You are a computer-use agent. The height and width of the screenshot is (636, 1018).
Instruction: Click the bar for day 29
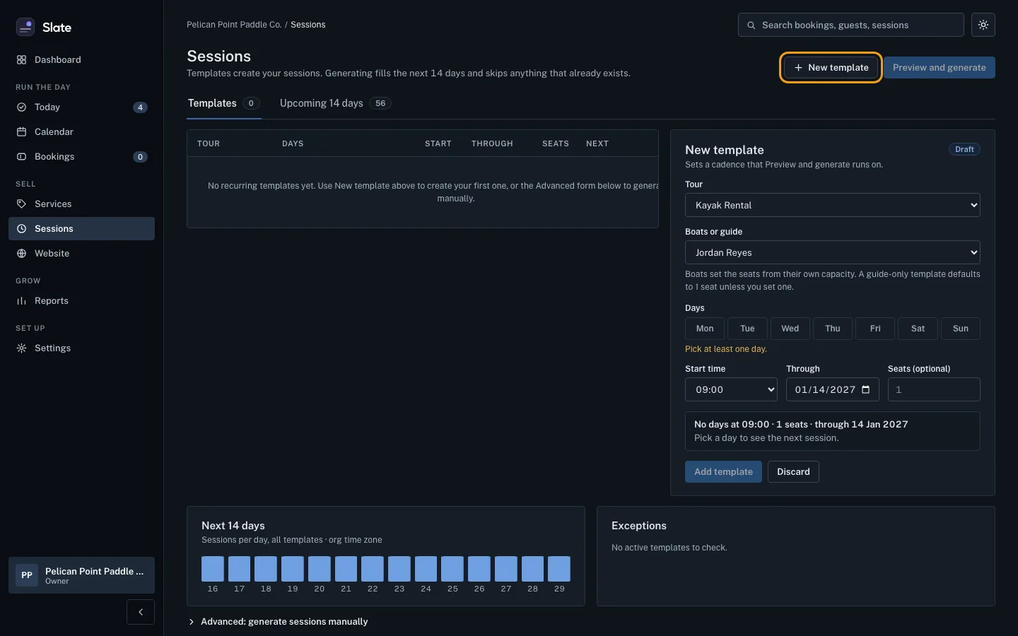tap(559, 569)
